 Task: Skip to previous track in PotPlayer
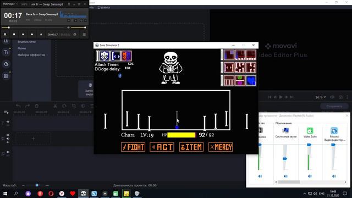(23, 34)
